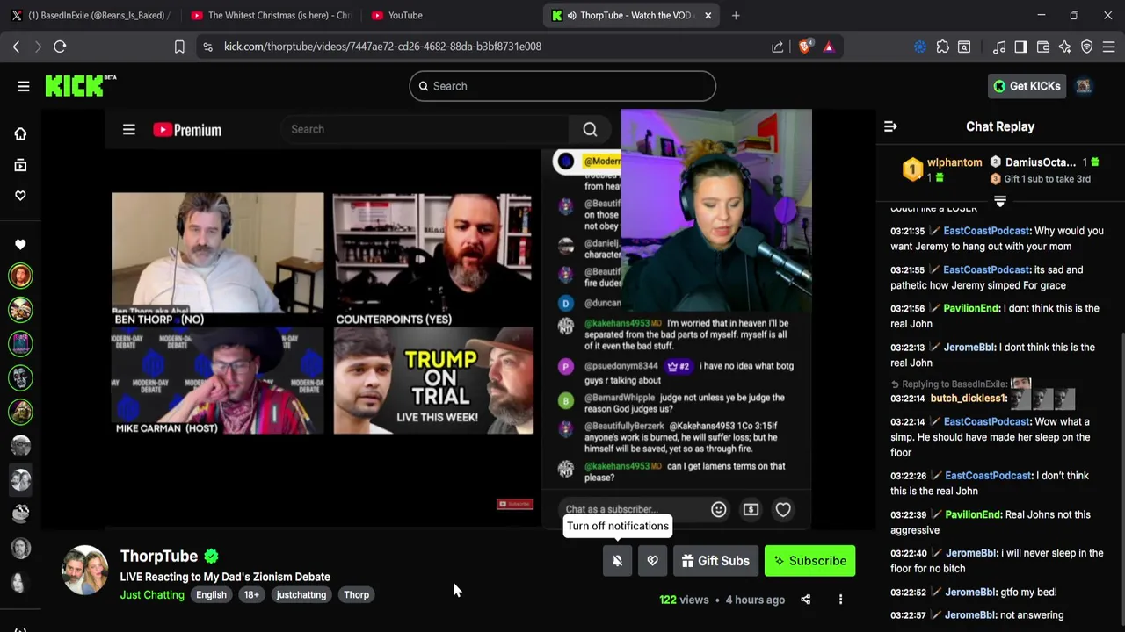
Task: Open the media control music icon
Action: pos(999,47)
